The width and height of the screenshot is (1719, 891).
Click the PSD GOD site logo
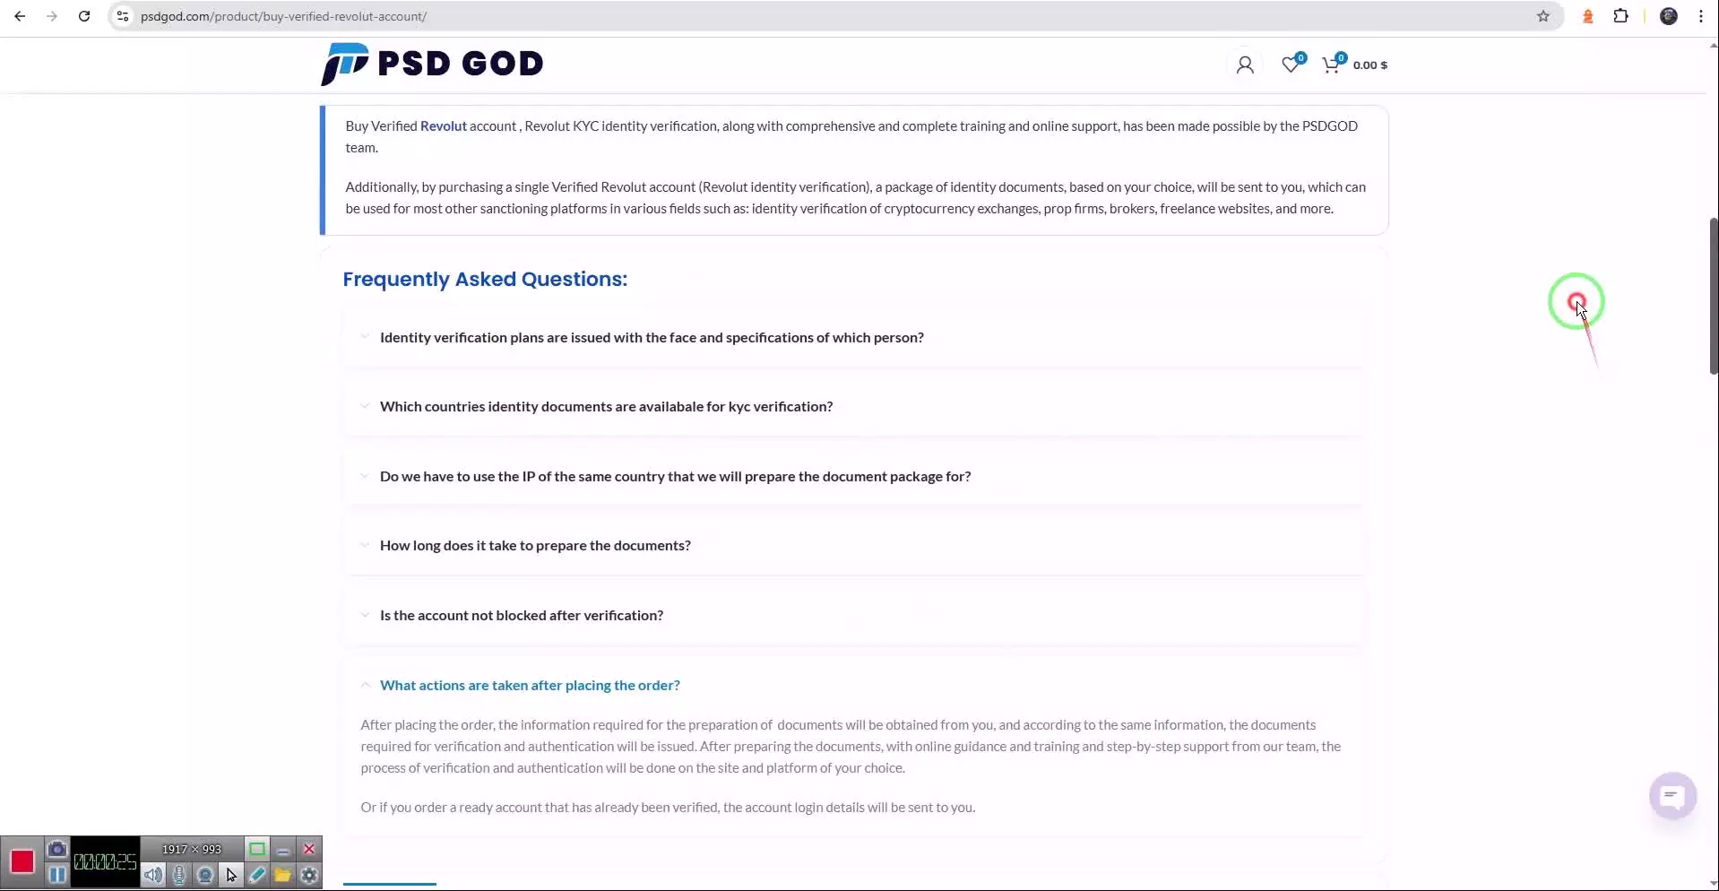click(x=432, y=64)
